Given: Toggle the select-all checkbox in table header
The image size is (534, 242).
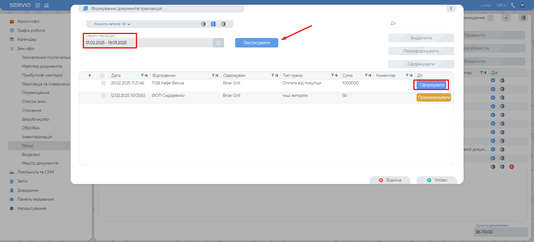Looking at the screenshot, I should [102, 75].
